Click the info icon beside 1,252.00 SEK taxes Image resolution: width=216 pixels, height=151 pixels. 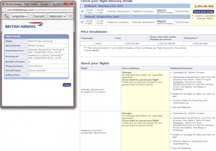174,43
